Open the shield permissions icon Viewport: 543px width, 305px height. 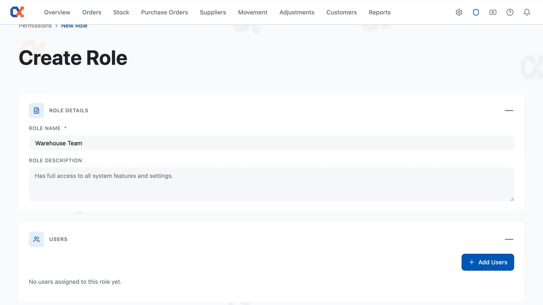coord(476,12)
